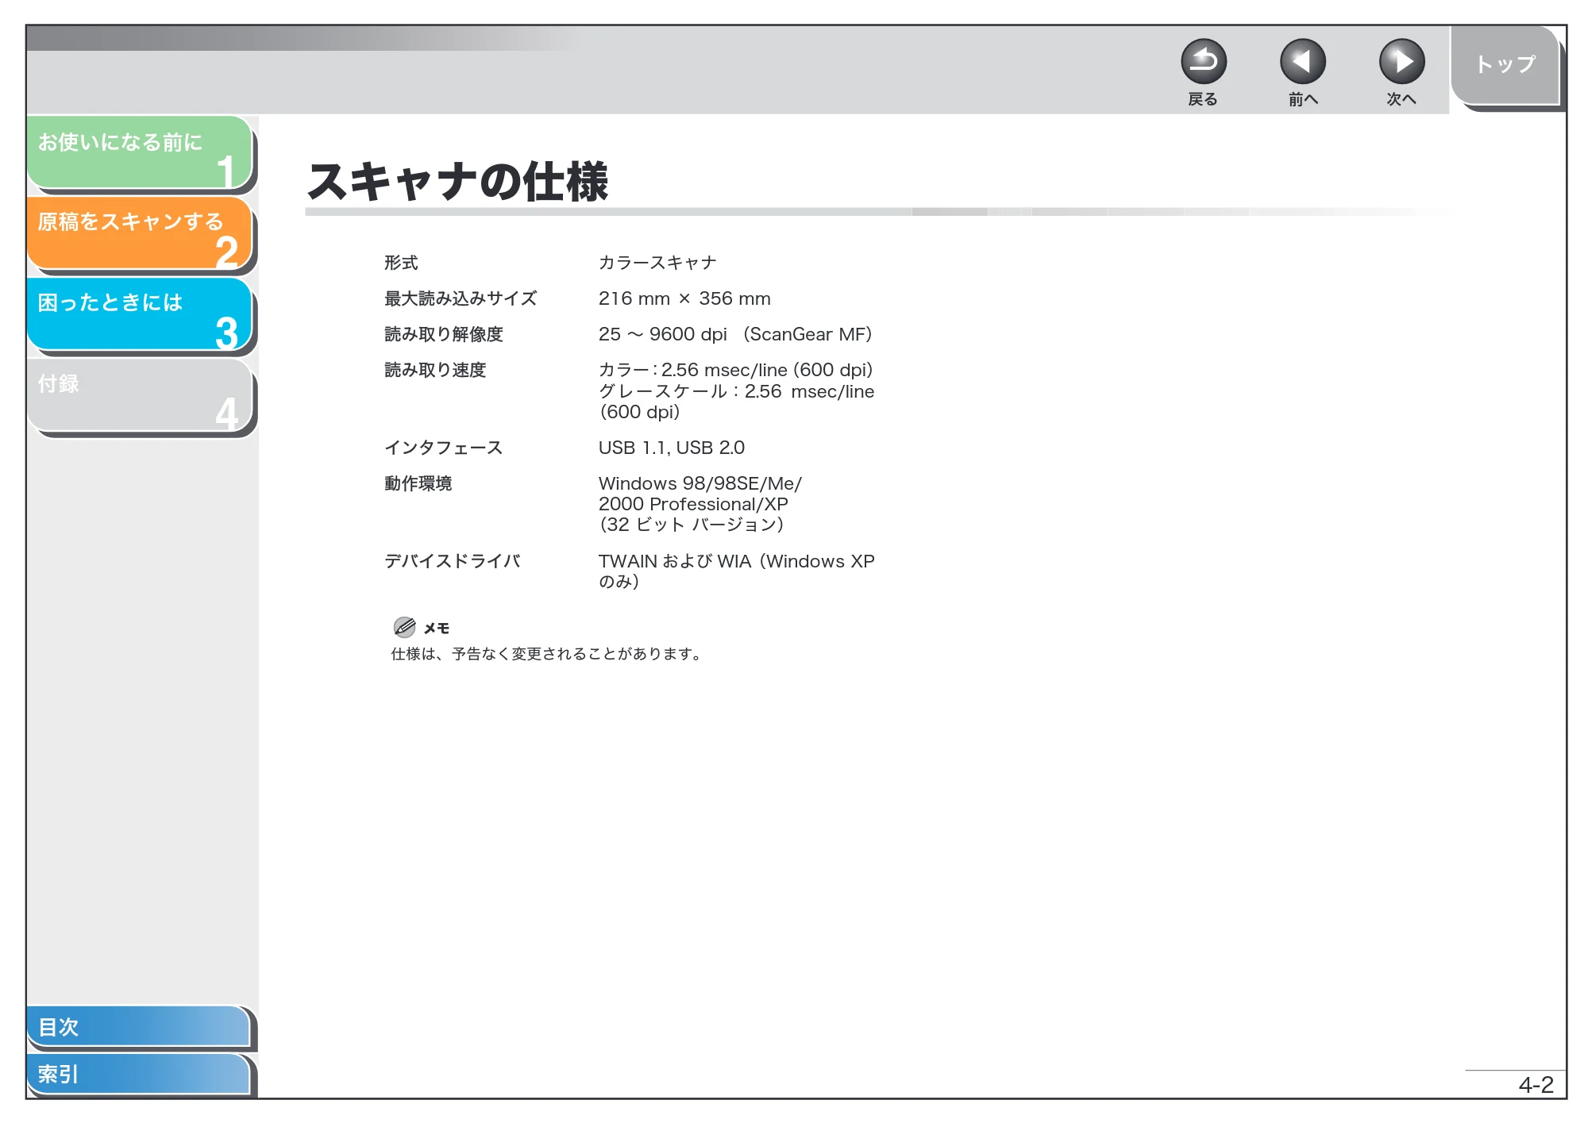Click the 読み取り解像度 label
1588x1123 pixels.
pos(444,334)
